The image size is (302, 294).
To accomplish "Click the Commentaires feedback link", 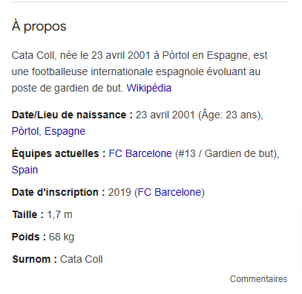I will tap(258, 279).
